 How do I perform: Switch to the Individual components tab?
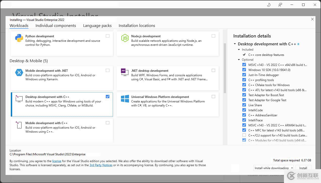click(56, 26)
